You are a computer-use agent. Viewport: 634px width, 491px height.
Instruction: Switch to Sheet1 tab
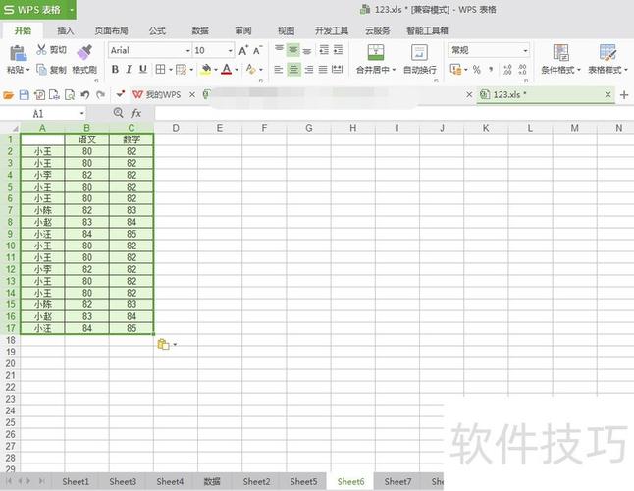click(x=76, y=482)
